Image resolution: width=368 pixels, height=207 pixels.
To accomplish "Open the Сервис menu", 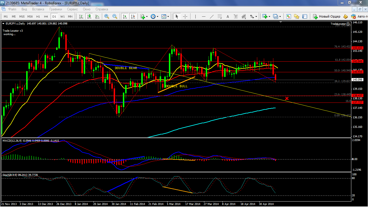I will pos(72,9).
